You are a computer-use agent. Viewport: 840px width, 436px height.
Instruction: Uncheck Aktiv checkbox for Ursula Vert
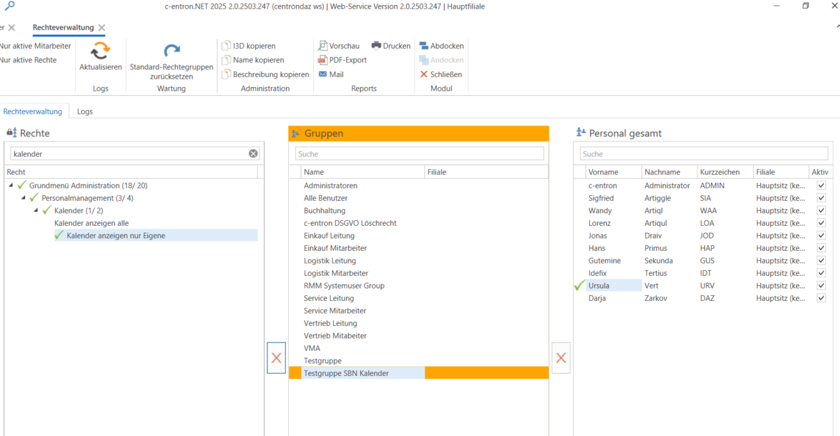click(x=821, y=285)
